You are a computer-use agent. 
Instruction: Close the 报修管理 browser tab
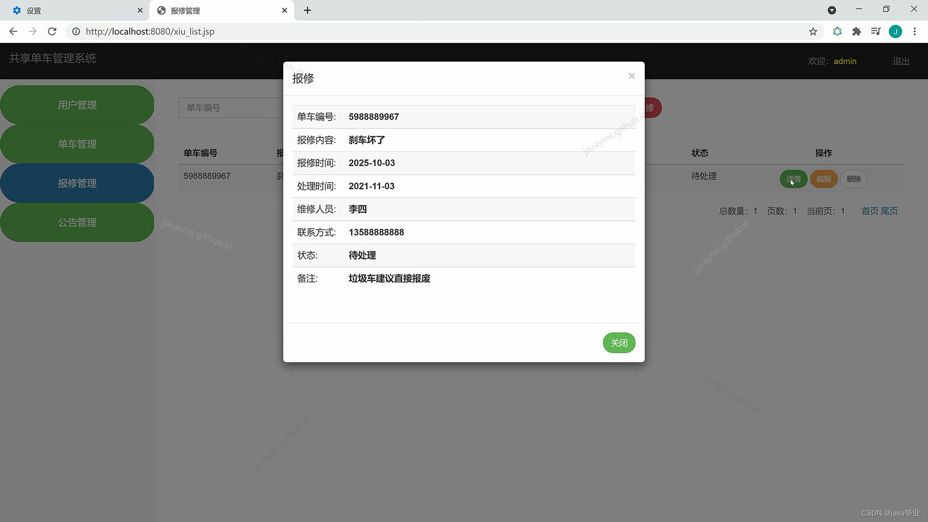[x=284, y=10]
